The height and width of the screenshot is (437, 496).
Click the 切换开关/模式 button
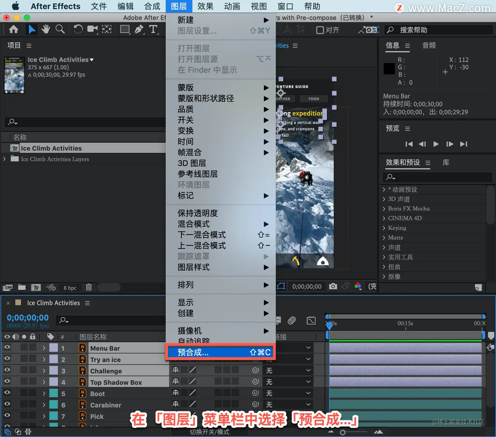coord(210,432)
